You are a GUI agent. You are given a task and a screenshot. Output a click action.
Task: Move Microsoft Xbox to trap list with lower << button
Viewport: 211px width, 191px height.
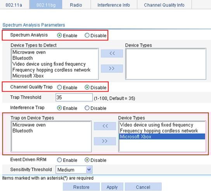pyautogui.click(x=105, y=126)
